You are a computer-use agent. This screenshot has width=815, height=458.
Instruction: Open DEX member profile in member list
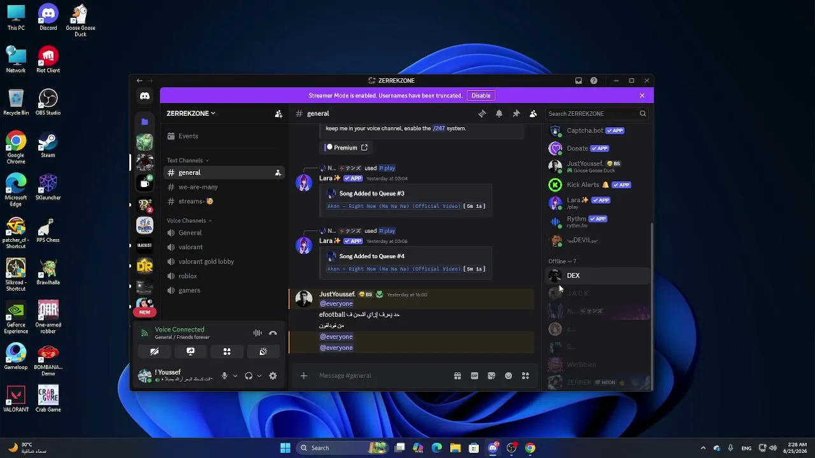click(597, 275)
